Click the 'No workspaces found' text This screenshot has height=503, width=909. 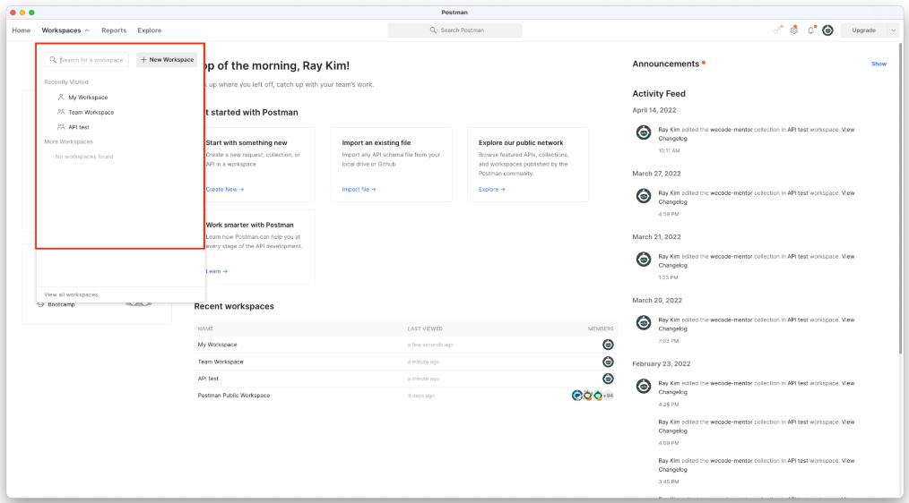click(84, 157)
